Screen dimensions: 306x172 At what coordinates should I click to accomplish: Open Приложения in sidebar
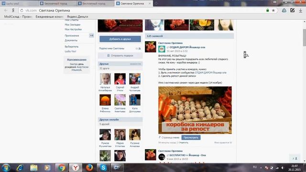(72, 36)
